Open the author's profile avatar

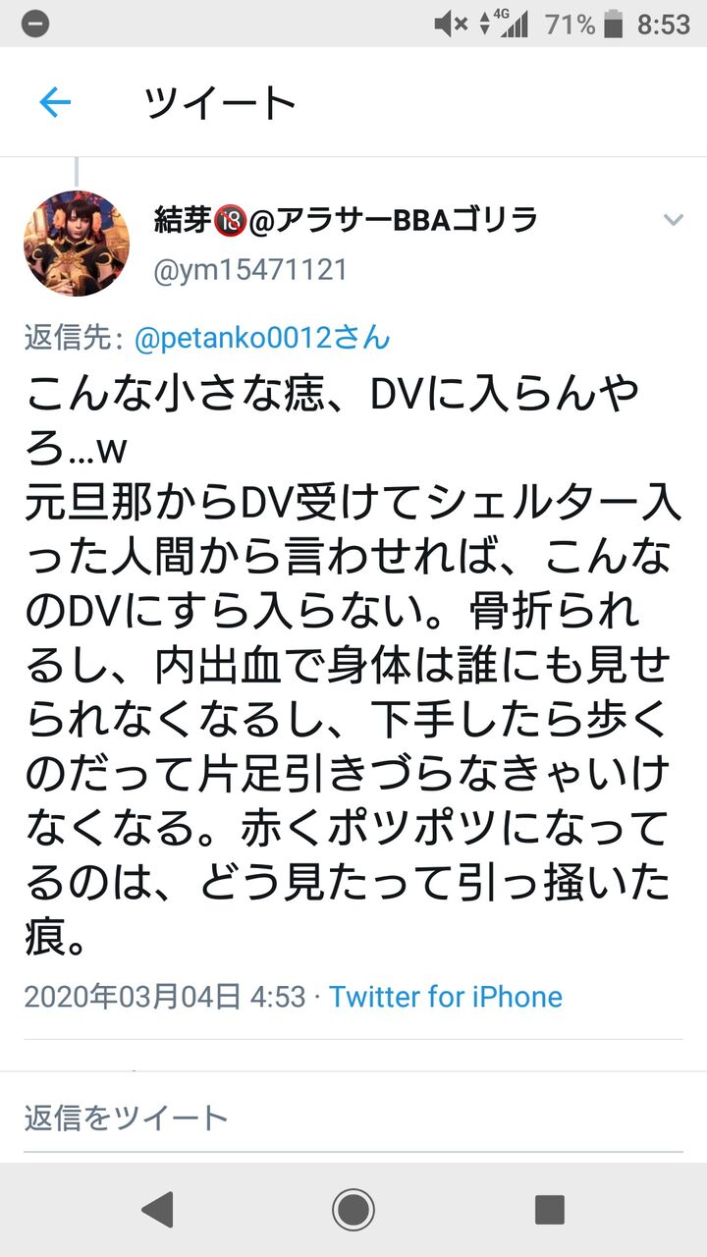(x=77, y=244)
